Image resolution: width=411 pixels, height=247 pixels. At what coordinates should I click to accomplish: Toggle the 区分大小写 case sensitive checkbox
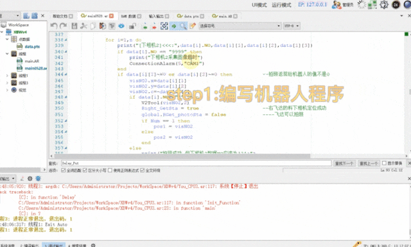tap(85, 170)
